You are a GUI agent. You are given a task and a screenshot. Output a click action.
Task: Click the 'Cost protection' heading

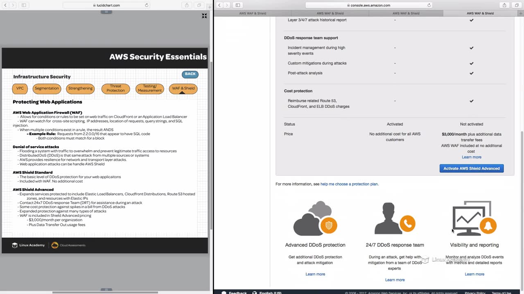point(298,91)
